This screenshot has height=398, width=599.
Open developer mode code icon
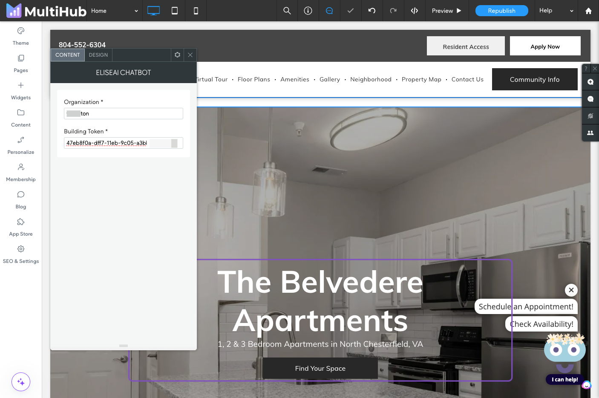pos(415,11)
